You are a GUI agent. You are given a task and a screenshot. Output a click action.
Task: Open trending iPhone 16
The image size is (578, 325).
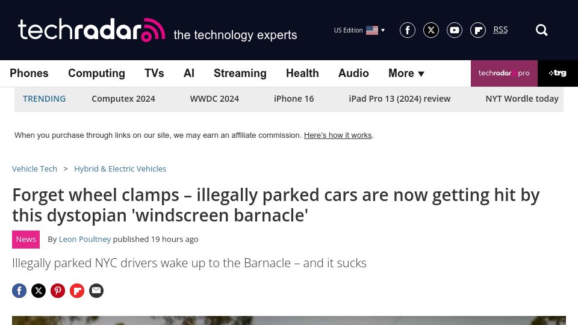294,99
